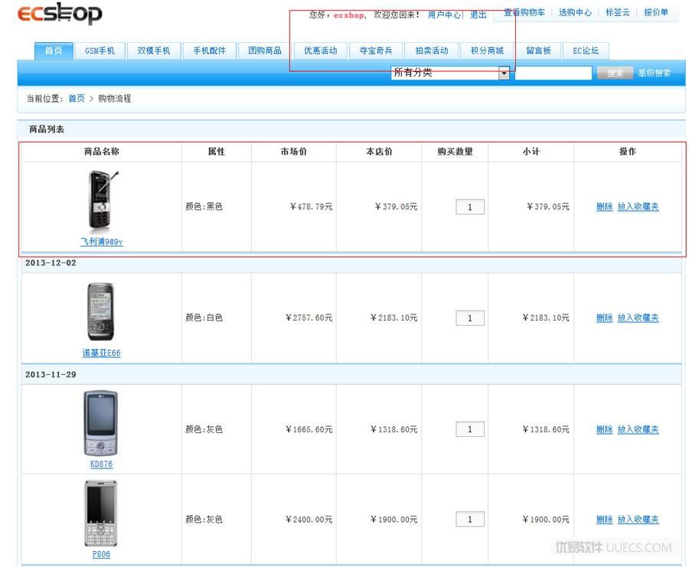Click the 本店价 column header

(x=379, y=152)
